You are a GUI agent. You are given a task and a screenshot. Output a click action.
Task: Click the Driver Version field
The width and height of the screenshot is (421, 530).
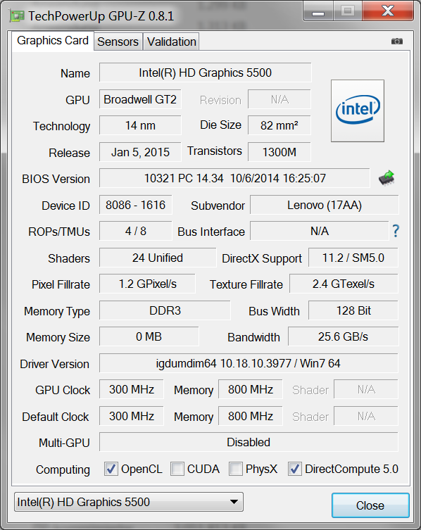click(x=249, y=363)
